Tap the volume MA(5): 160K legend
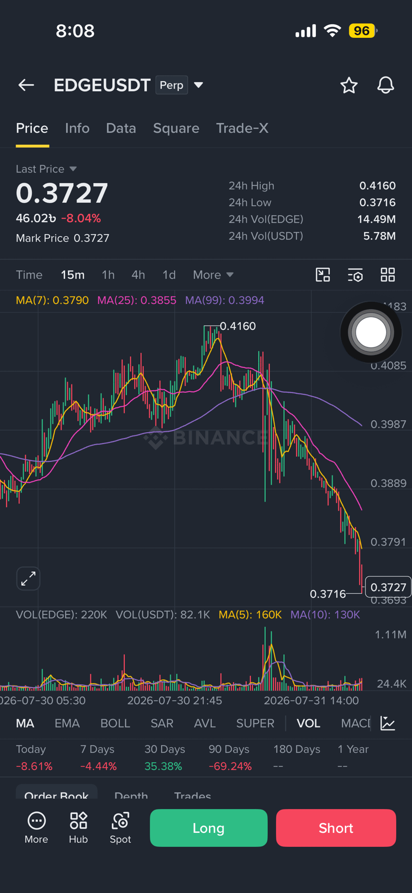The image size is (412, 893). (250, 615)
